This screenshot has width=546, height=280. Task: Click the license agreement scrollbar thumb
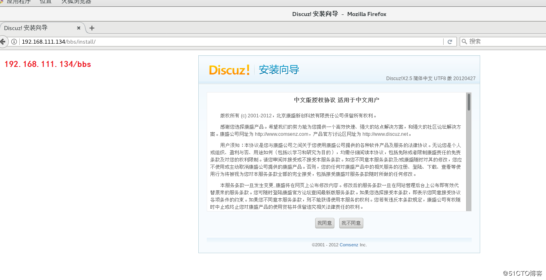(x=469, y=102)
